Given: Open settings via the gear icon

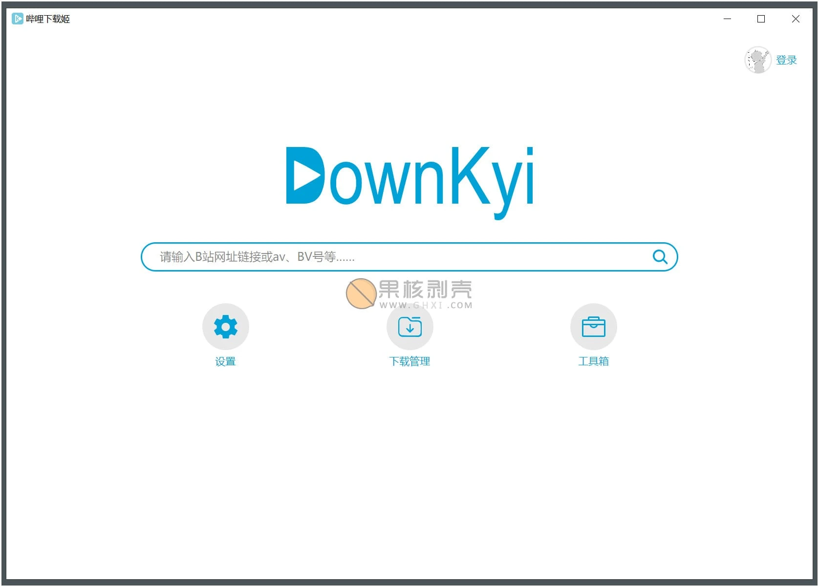Looking at the screenshot, I should [x=225, y=327].
